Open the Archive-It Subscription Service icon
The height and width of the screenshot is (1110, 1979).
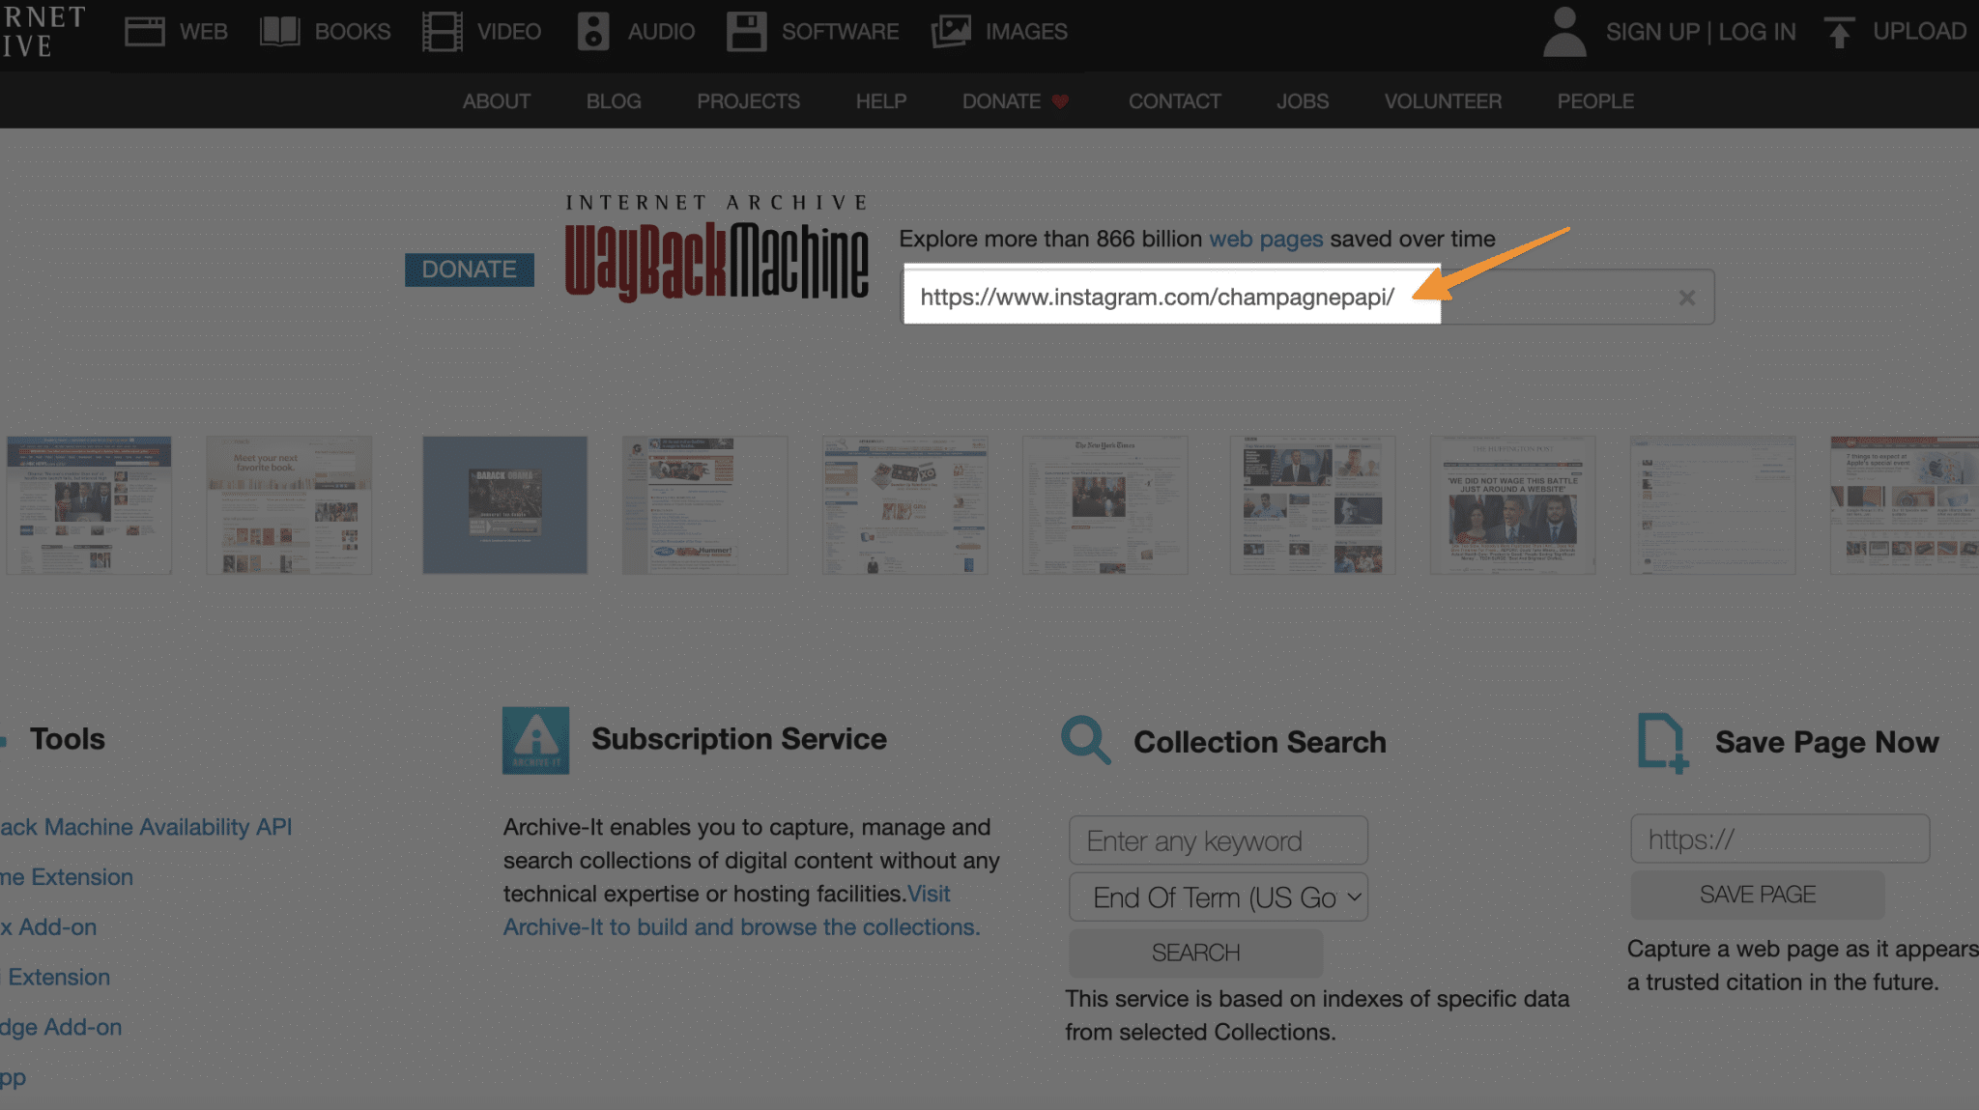[x=535, y=740]
